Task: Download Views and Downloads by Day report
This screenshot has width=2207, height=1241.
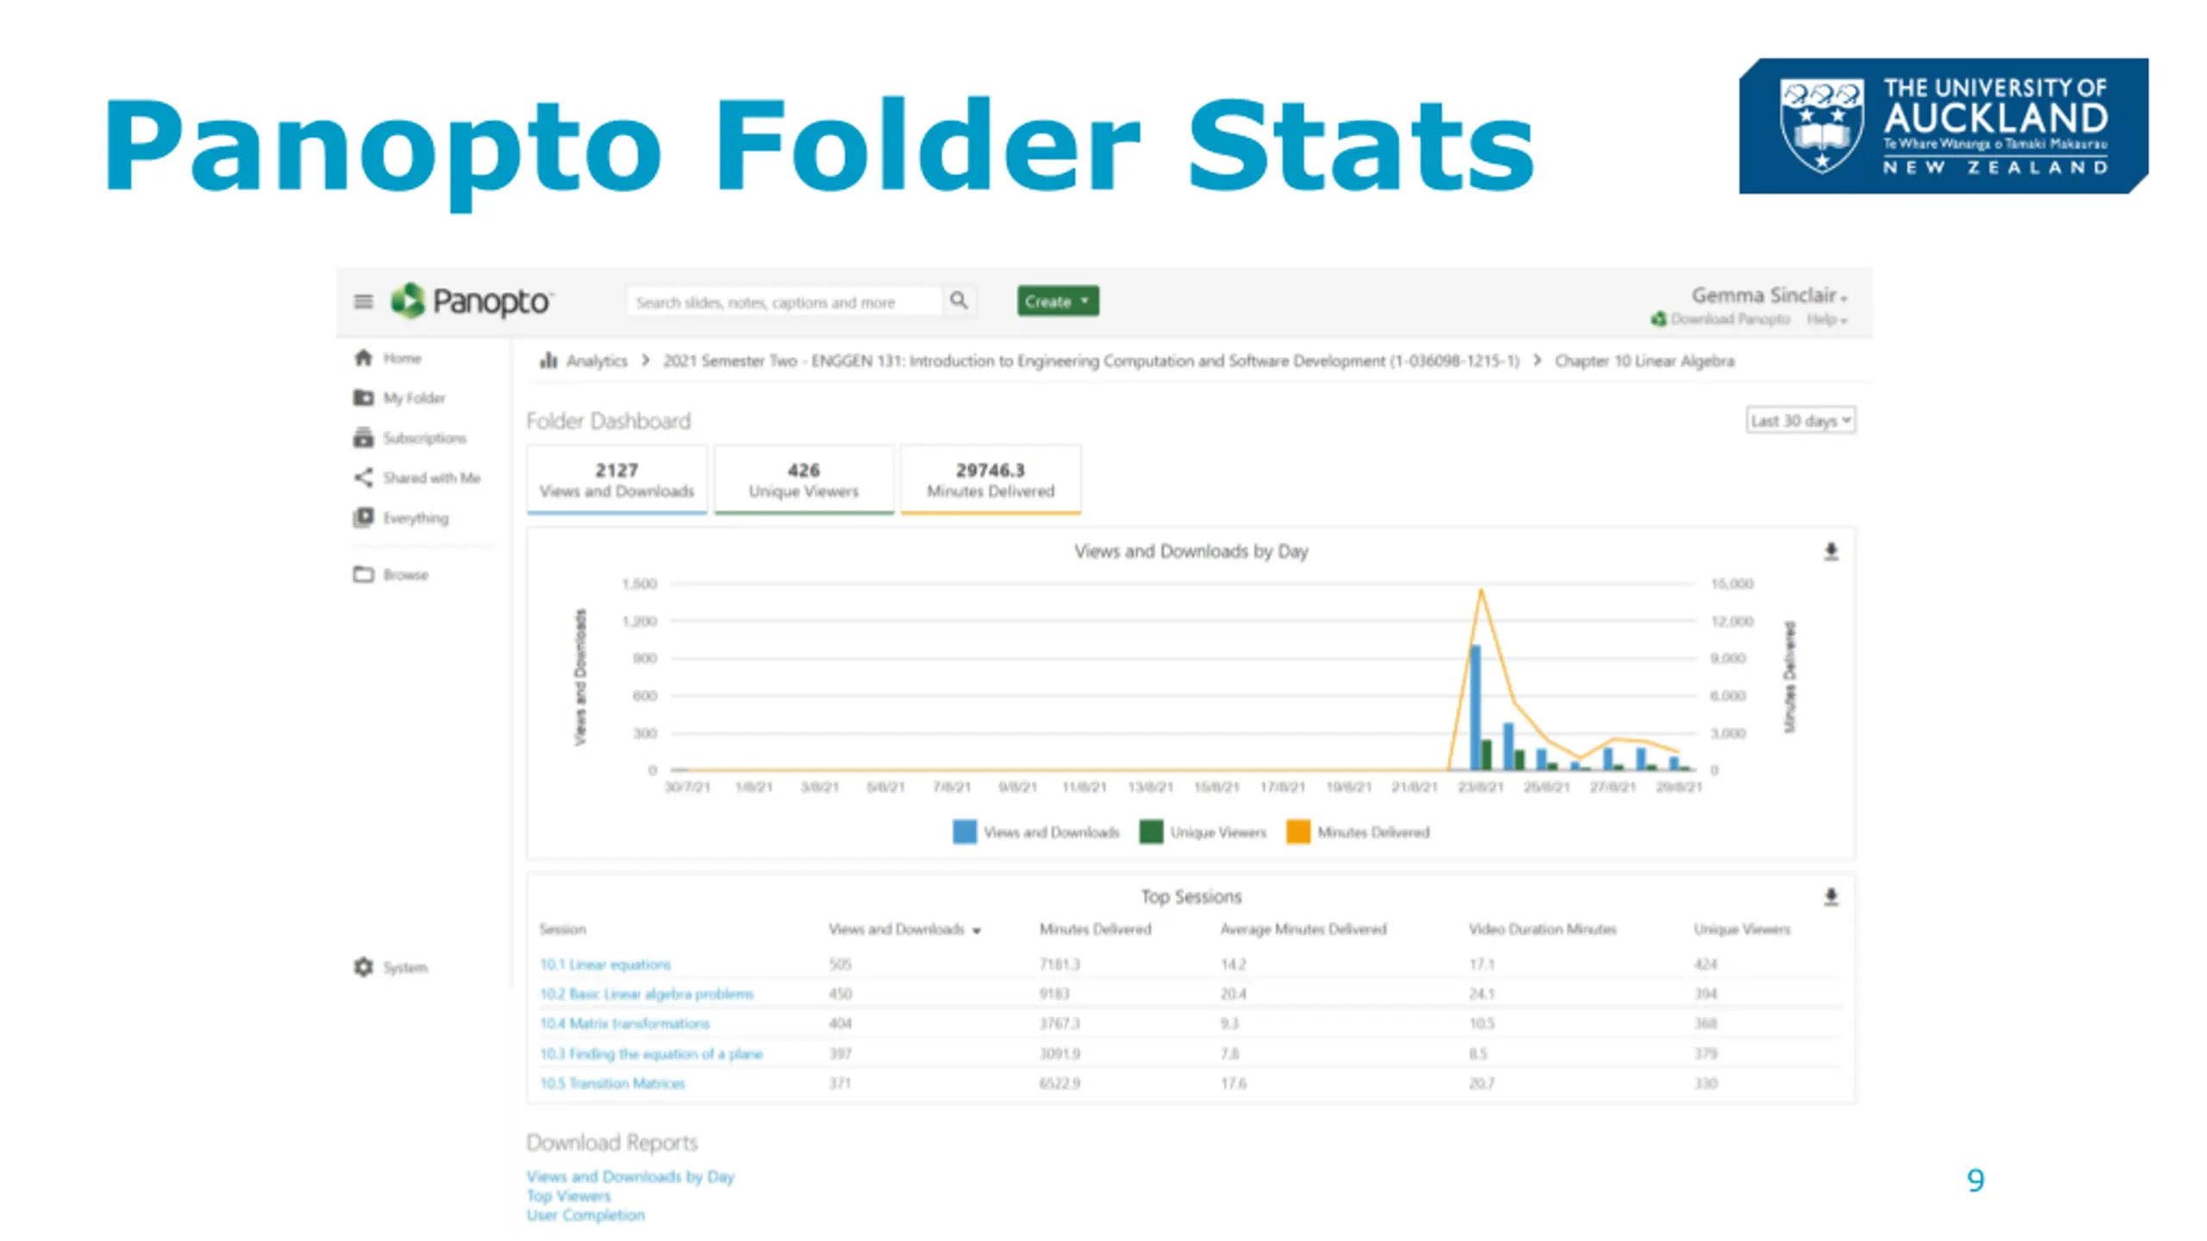Action: point(630,1176)
